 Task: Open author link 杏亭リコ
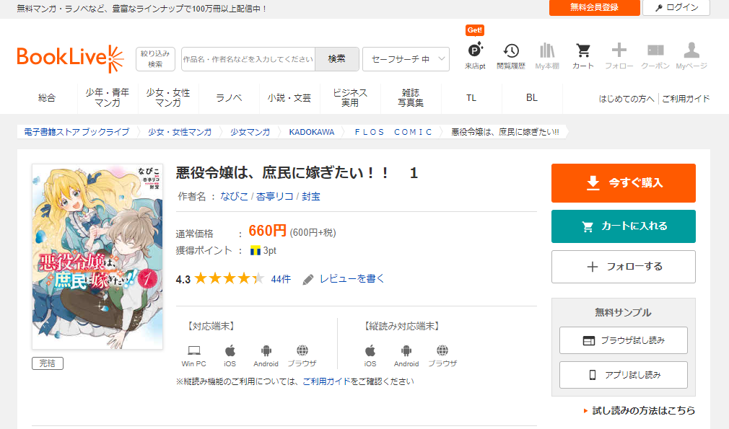tap(274, 196)
